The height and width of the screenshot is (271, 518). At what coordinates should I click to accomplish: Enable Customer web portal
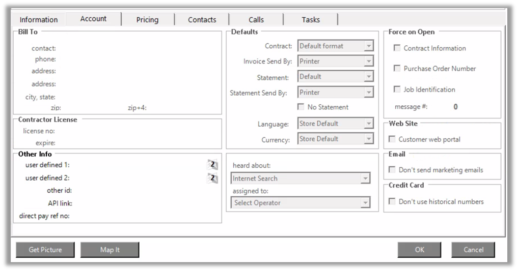[392, 139]
